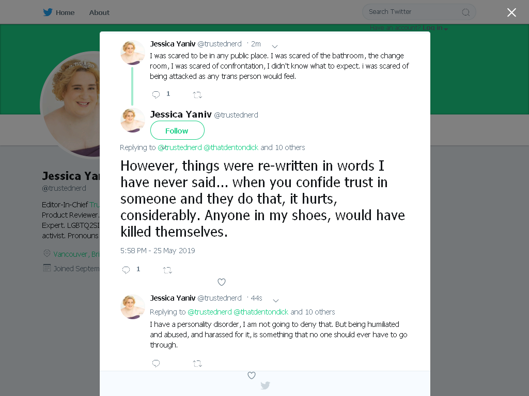Retweet the personality disorder reply tweet
This screenshot has width=529, height=396.
(197, 364)
